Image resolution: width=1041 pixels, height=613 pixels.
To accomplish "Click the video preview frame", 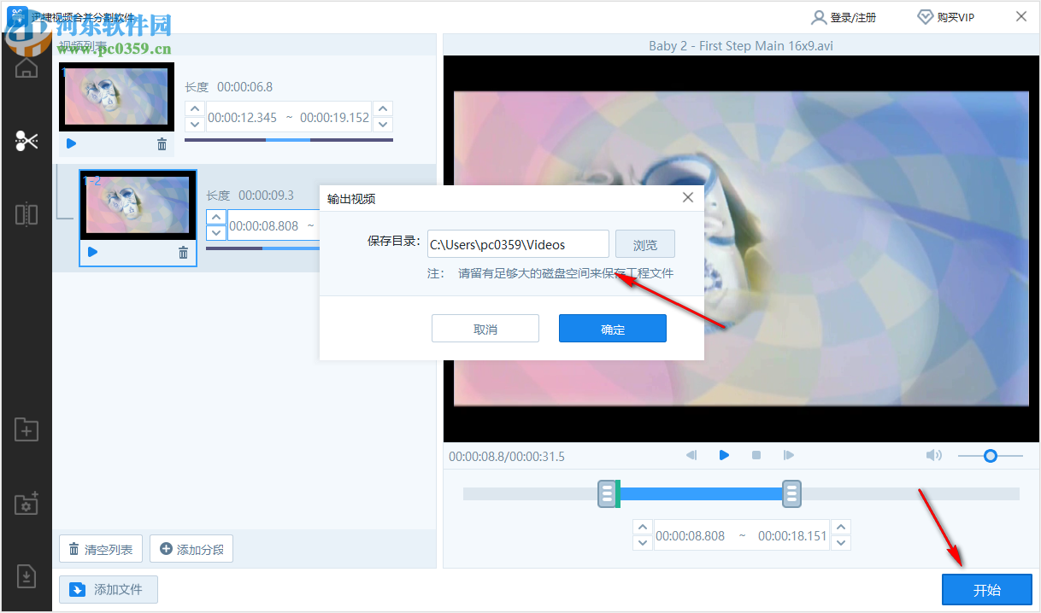I will pyautogui.click(x=741, y=248).
